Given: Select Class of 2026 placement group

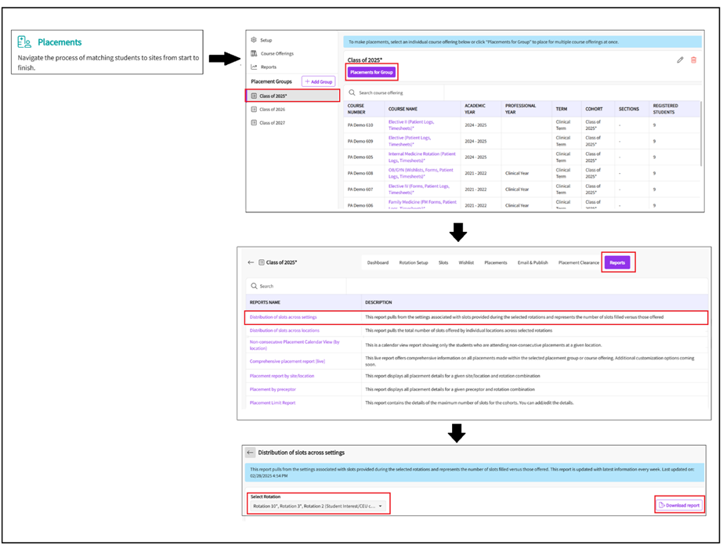Looking at the screenshot, I should pos(272,110).
